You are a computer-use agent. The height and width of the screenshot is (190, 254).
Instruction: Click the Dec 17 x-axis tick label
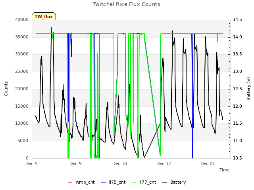coord(164,163)
